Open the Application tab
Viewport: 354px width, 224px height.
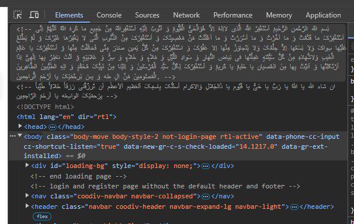323,15
